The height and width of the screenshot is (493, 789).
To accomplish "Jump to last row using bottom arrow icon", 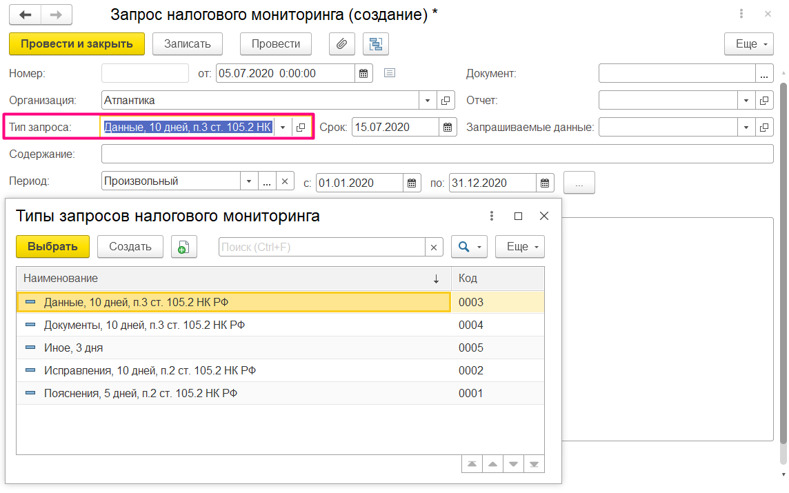I will [x=534, y=464].
